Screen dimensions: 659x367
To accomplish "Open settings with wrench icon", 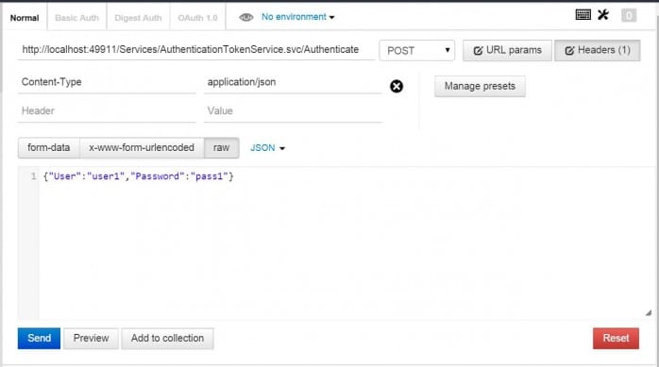I will pos(603,15).
